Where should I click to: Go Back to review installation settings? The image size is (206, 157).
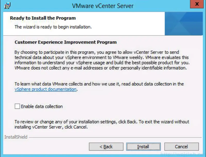[106, 146]
